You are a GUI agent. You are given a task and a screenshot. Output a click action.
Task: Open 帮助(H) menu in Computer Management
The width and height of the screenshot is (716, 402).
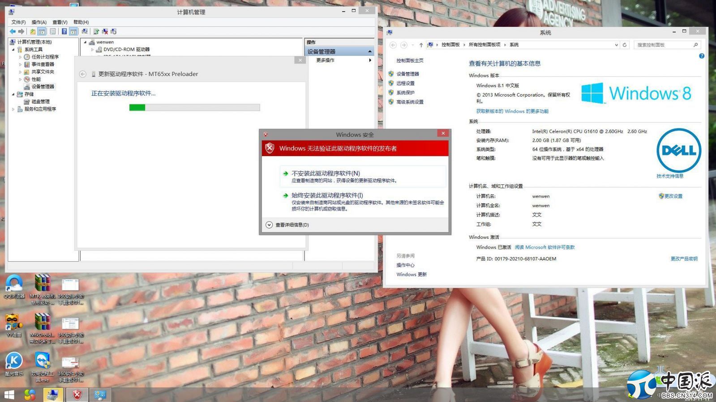(81, 22)
